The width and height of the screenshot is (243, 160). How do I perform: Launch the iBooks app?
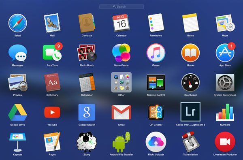pyautogui.click(x=190, y=53)
